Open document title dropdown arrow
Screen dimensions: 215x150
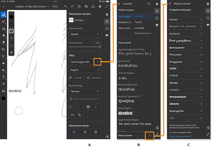48,6
